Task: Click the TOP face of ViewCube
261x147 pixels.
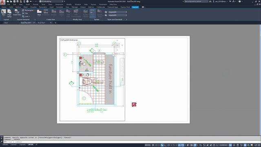Action: 117,45
